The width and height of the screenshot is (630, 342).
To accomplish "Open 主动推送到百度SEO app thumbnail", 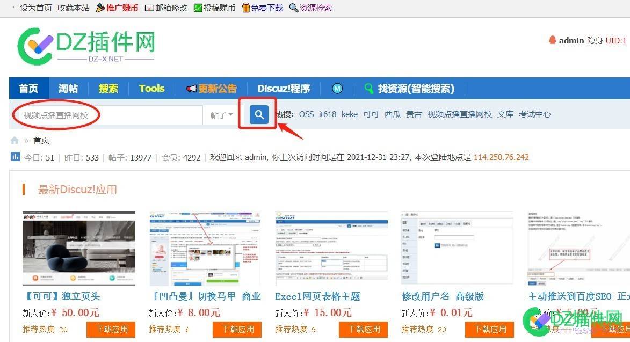I will pos(578,249).
